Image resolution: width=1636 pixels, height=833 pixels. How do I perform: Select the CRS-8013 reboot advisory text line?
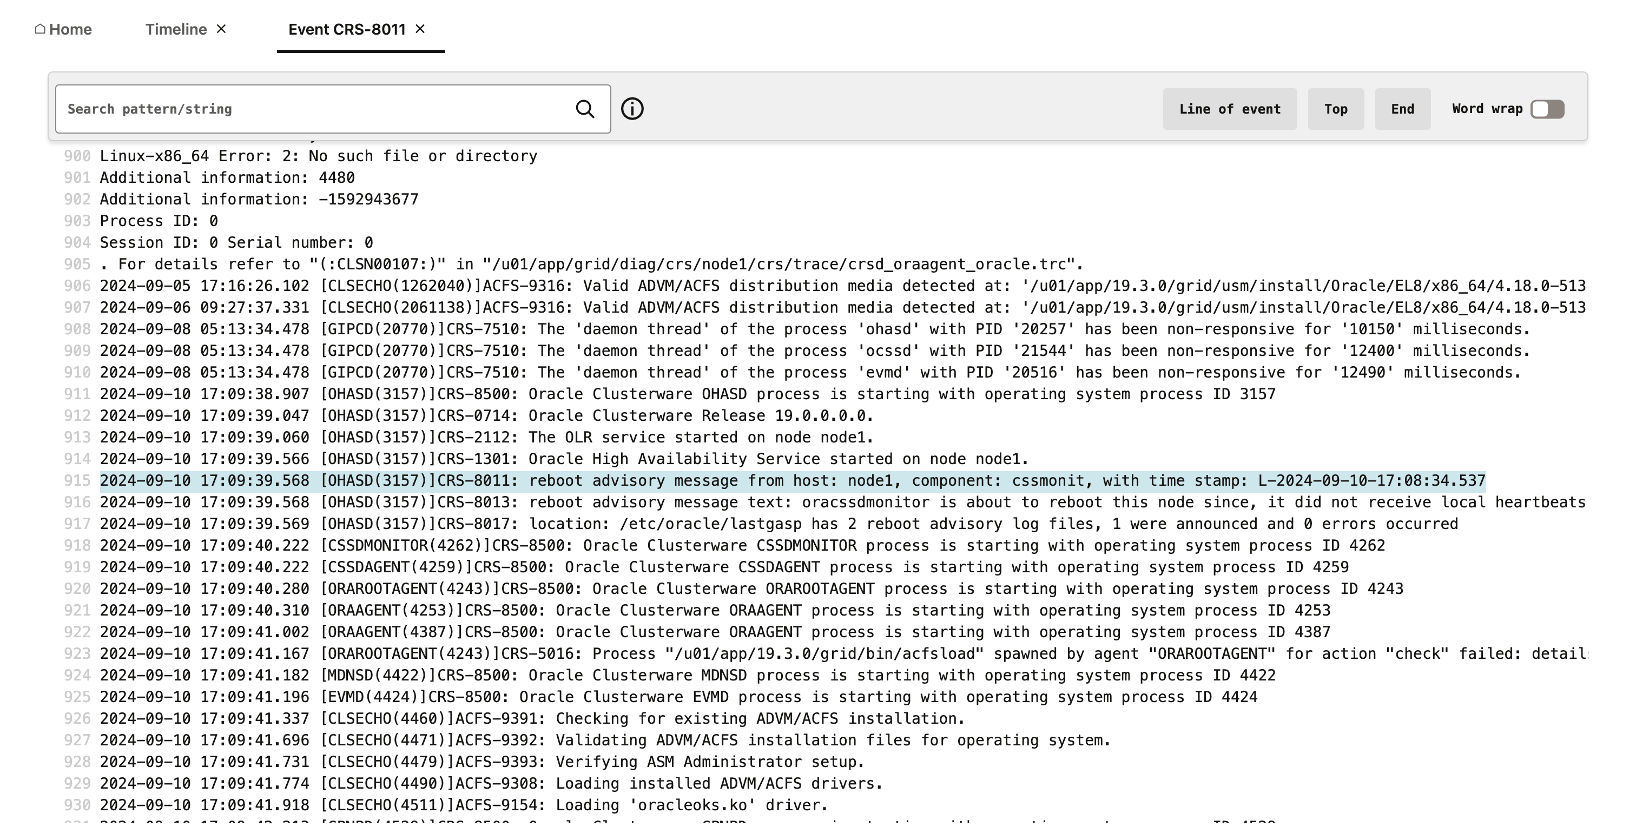762,502
